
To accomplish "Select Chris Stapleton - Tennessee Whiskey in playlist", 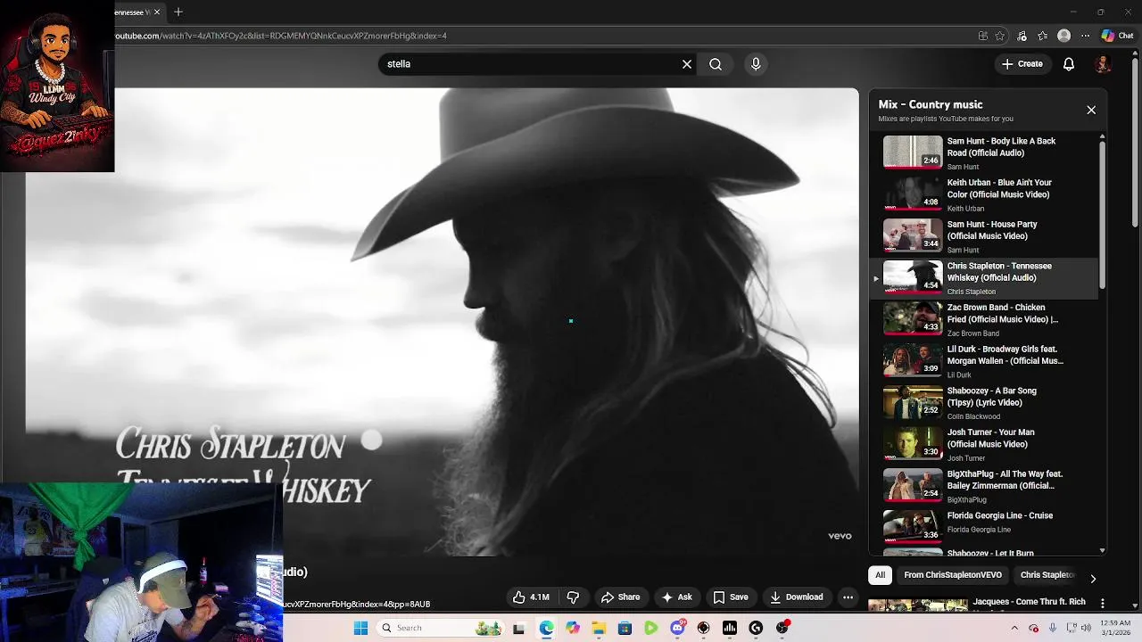I will point(986,277).
